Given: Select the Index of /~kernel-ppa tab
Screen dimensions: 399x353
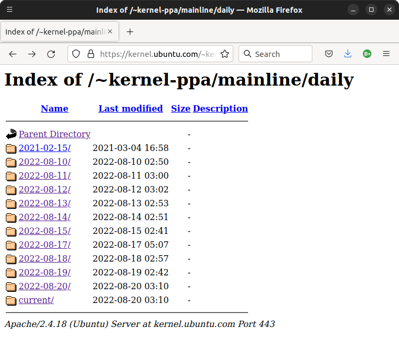Looking at the screenshot, I should pyautogui.click(x=60, y=31).
